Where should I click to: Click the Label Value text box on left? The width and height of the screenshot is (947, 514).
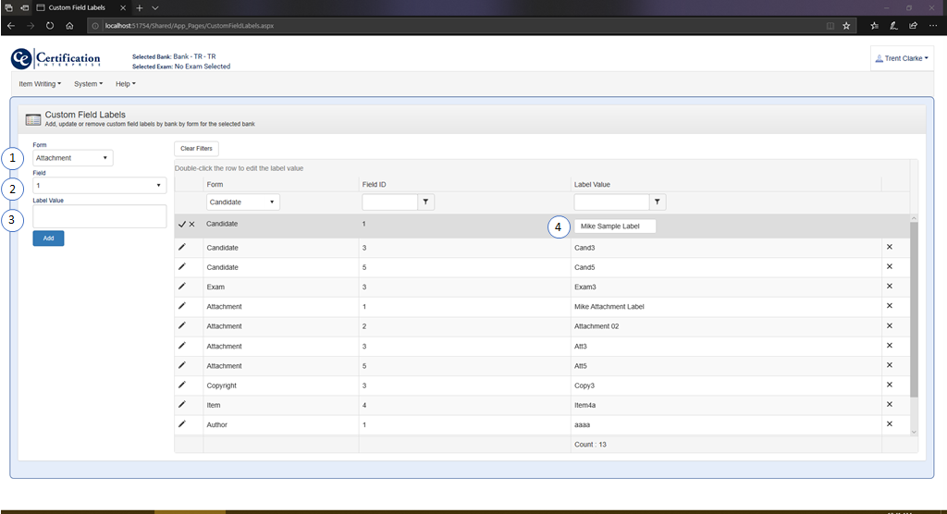(x=99, y=215)
